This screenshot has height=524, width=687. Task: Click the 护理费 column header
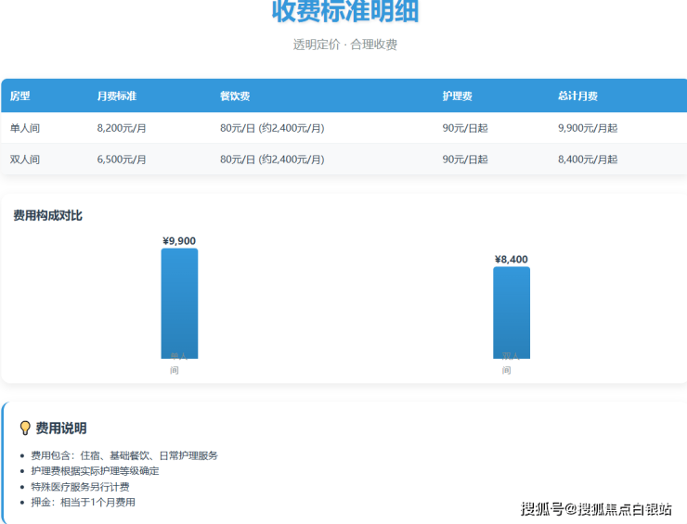click(x=458, y=96)
